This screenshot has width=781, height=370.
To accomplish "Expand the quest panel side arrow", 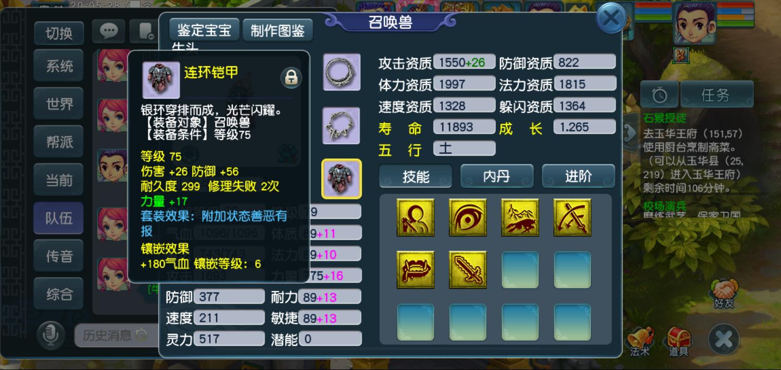I will [629, 133].
